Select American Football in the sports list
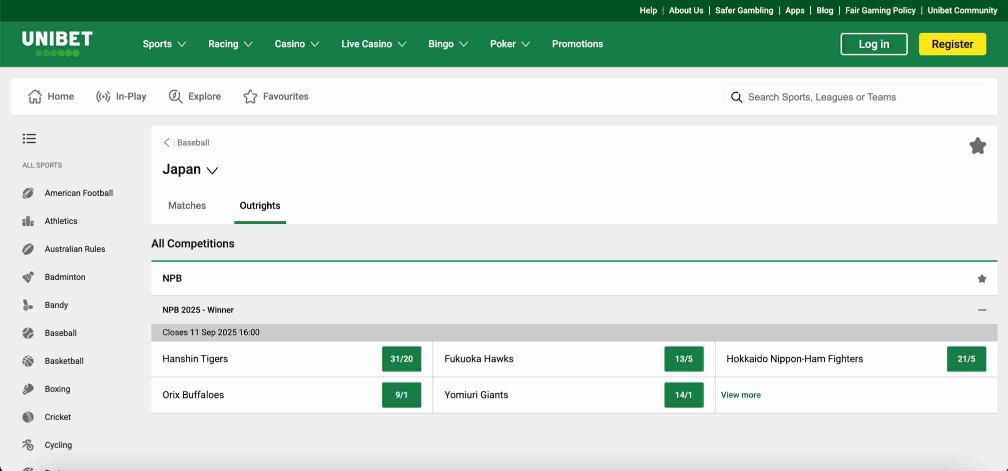1008x471 pixels. (79, 193)
